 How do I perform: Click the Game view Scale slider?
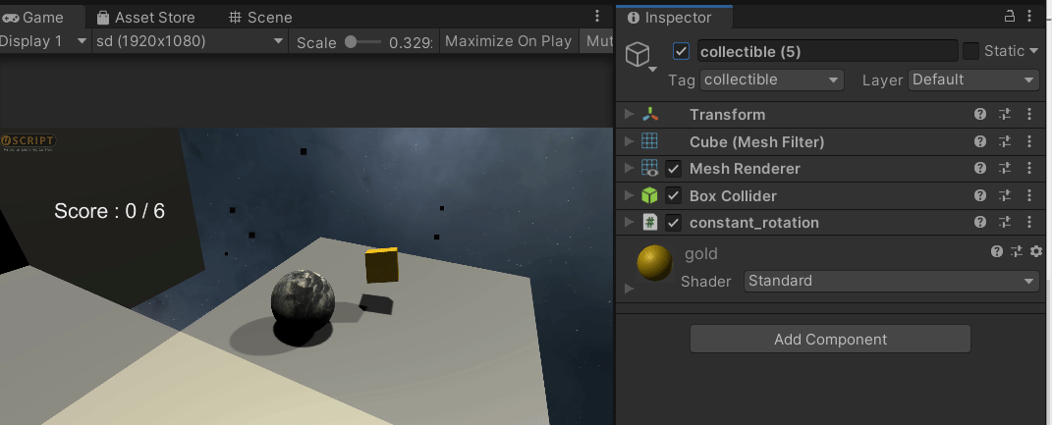362,42
